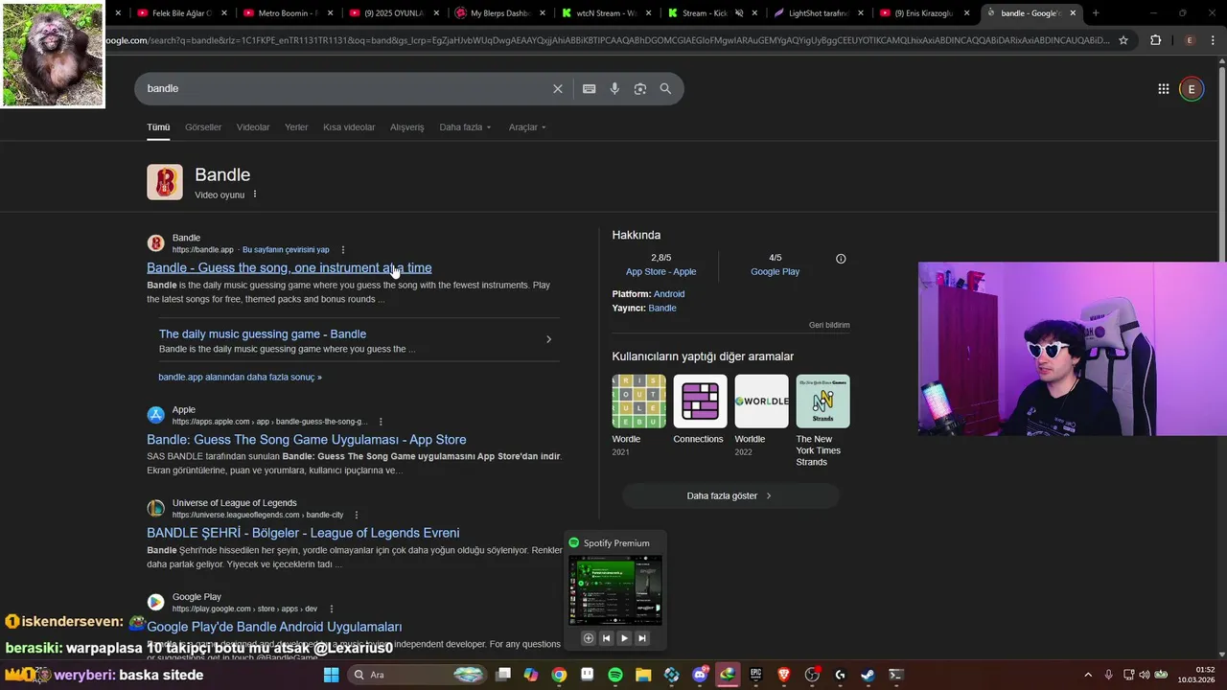Show hidden system tray icons
This screenshot has width=1227, height=690.
[x=1087, y=675]
